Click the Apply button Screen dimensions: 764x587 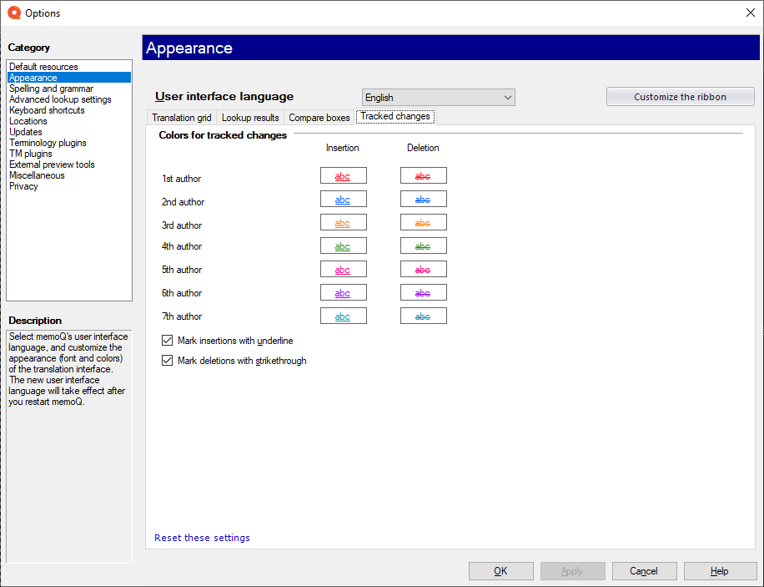572,571
